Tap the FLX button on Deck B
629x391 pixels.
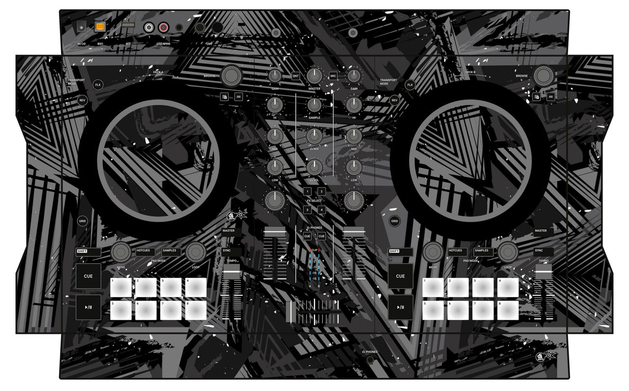pos(409,84)
